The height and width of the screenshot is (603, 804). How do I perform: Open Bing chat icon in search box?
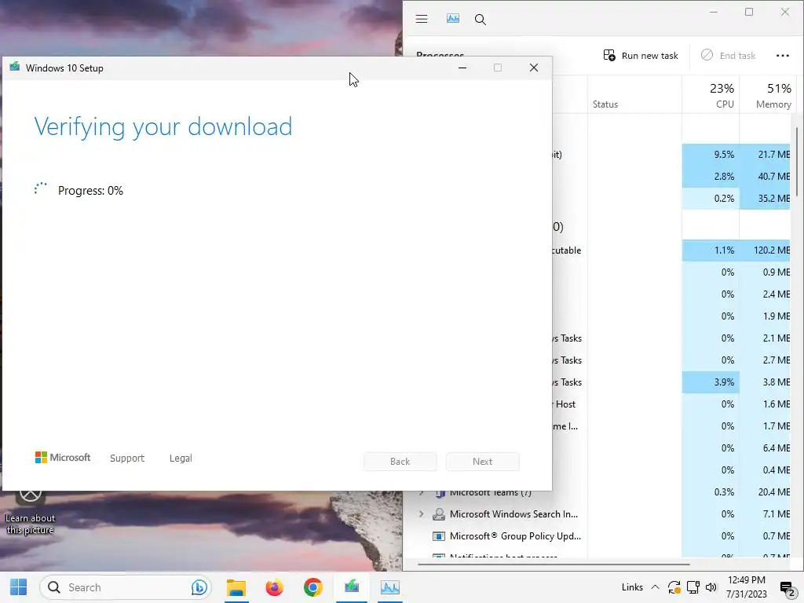click(199, 587)
